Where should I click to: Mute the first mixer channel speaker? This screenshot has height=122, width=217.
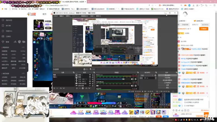click(x=132, y=79)
